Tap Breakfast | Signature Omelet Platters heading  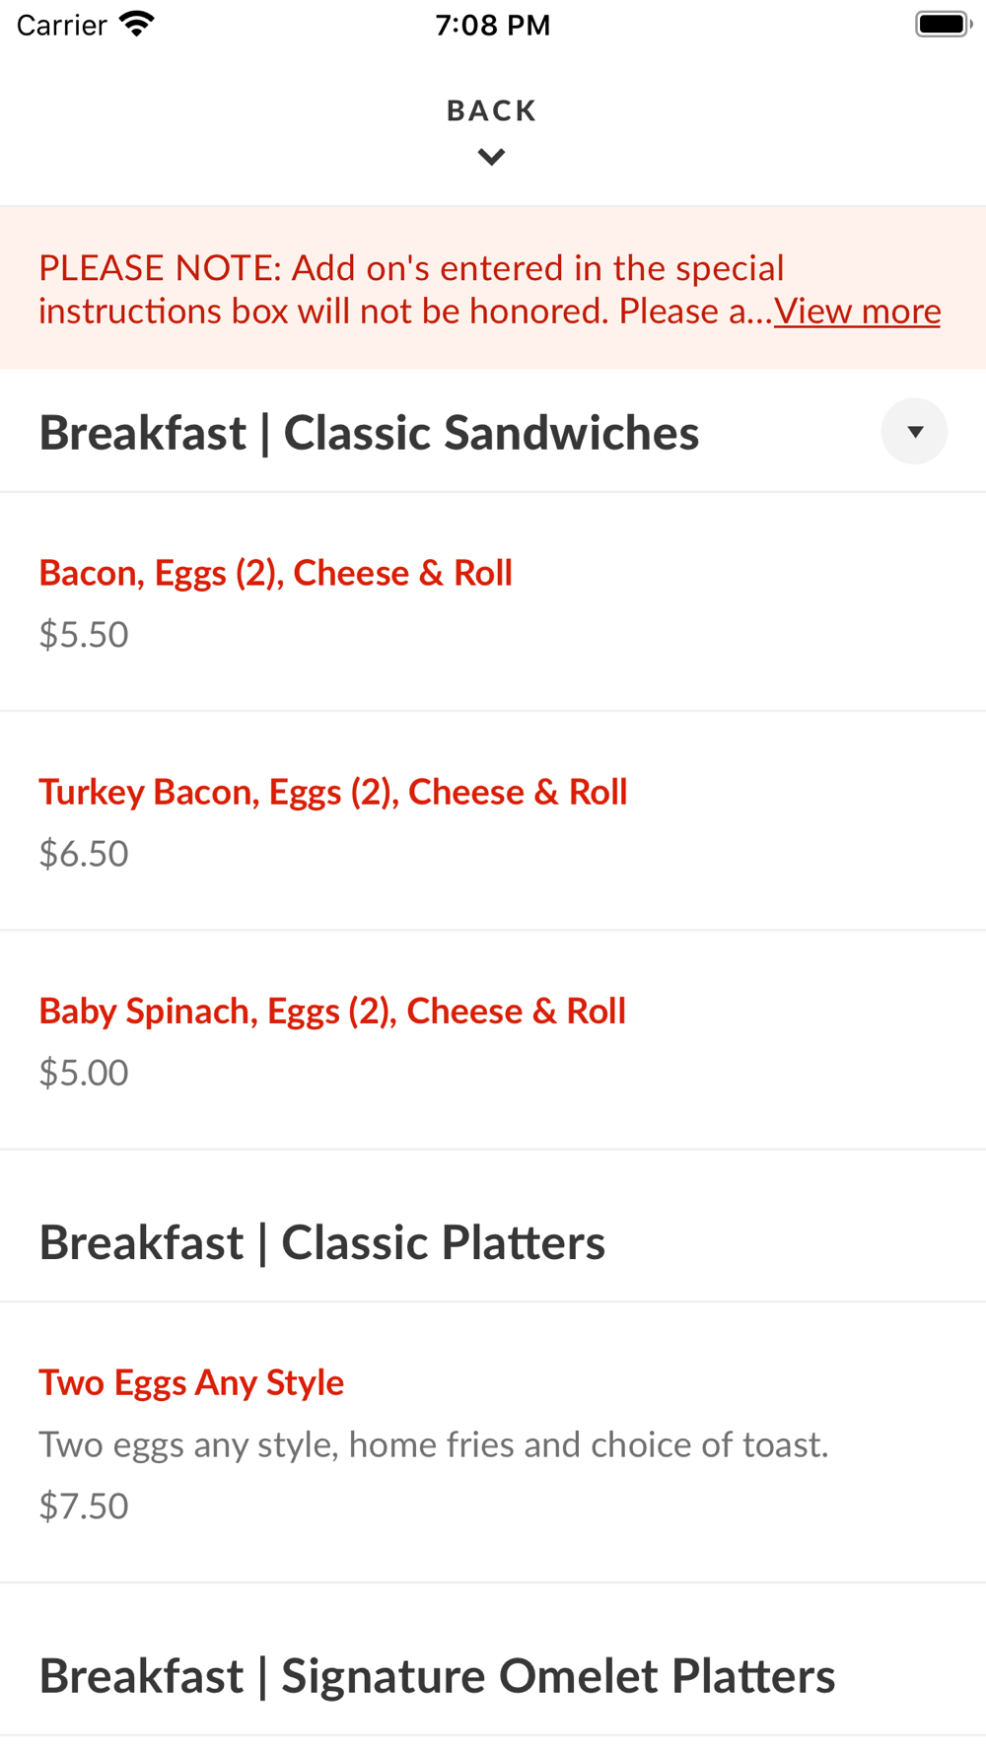pos(437,1676)
